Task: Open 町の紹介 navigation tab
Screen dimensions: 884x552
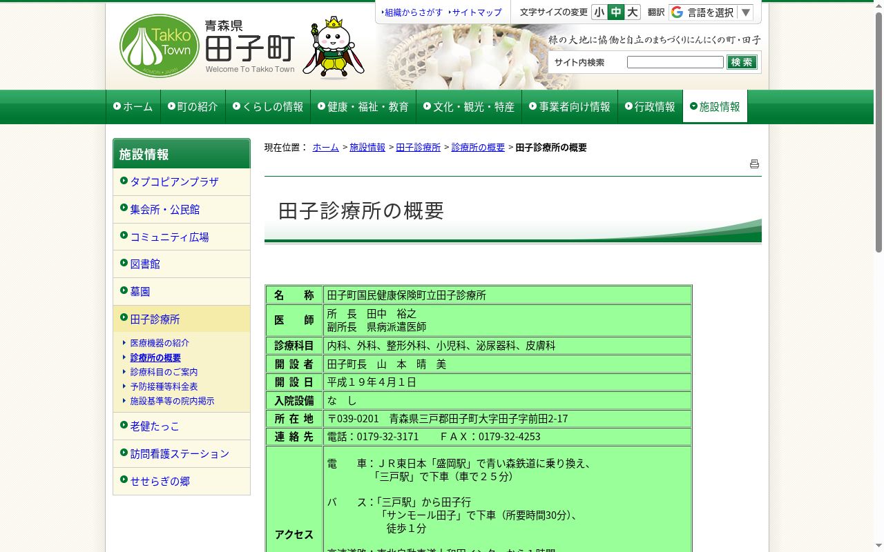Action: coord(193,107)
